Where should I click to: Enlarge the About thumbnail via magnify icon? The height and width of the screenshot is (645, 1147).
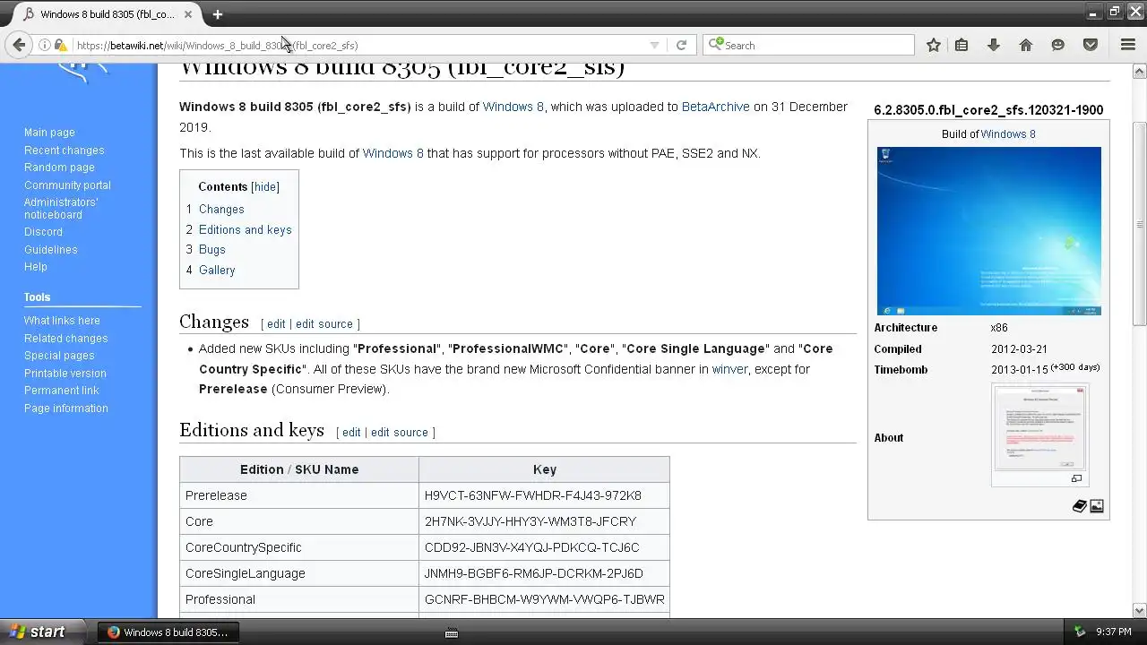coord(1076,478)
